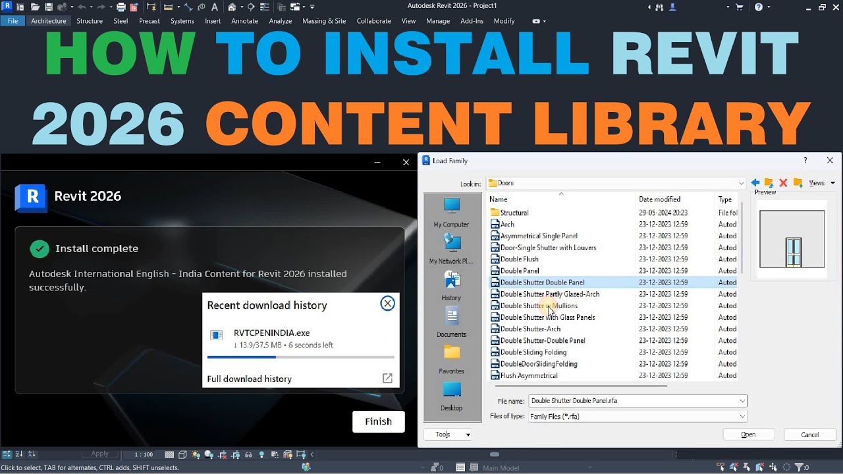Select the Aligned Dimension tool icon
The width and height of the screenshot is (843, 474).
[188, 7]
